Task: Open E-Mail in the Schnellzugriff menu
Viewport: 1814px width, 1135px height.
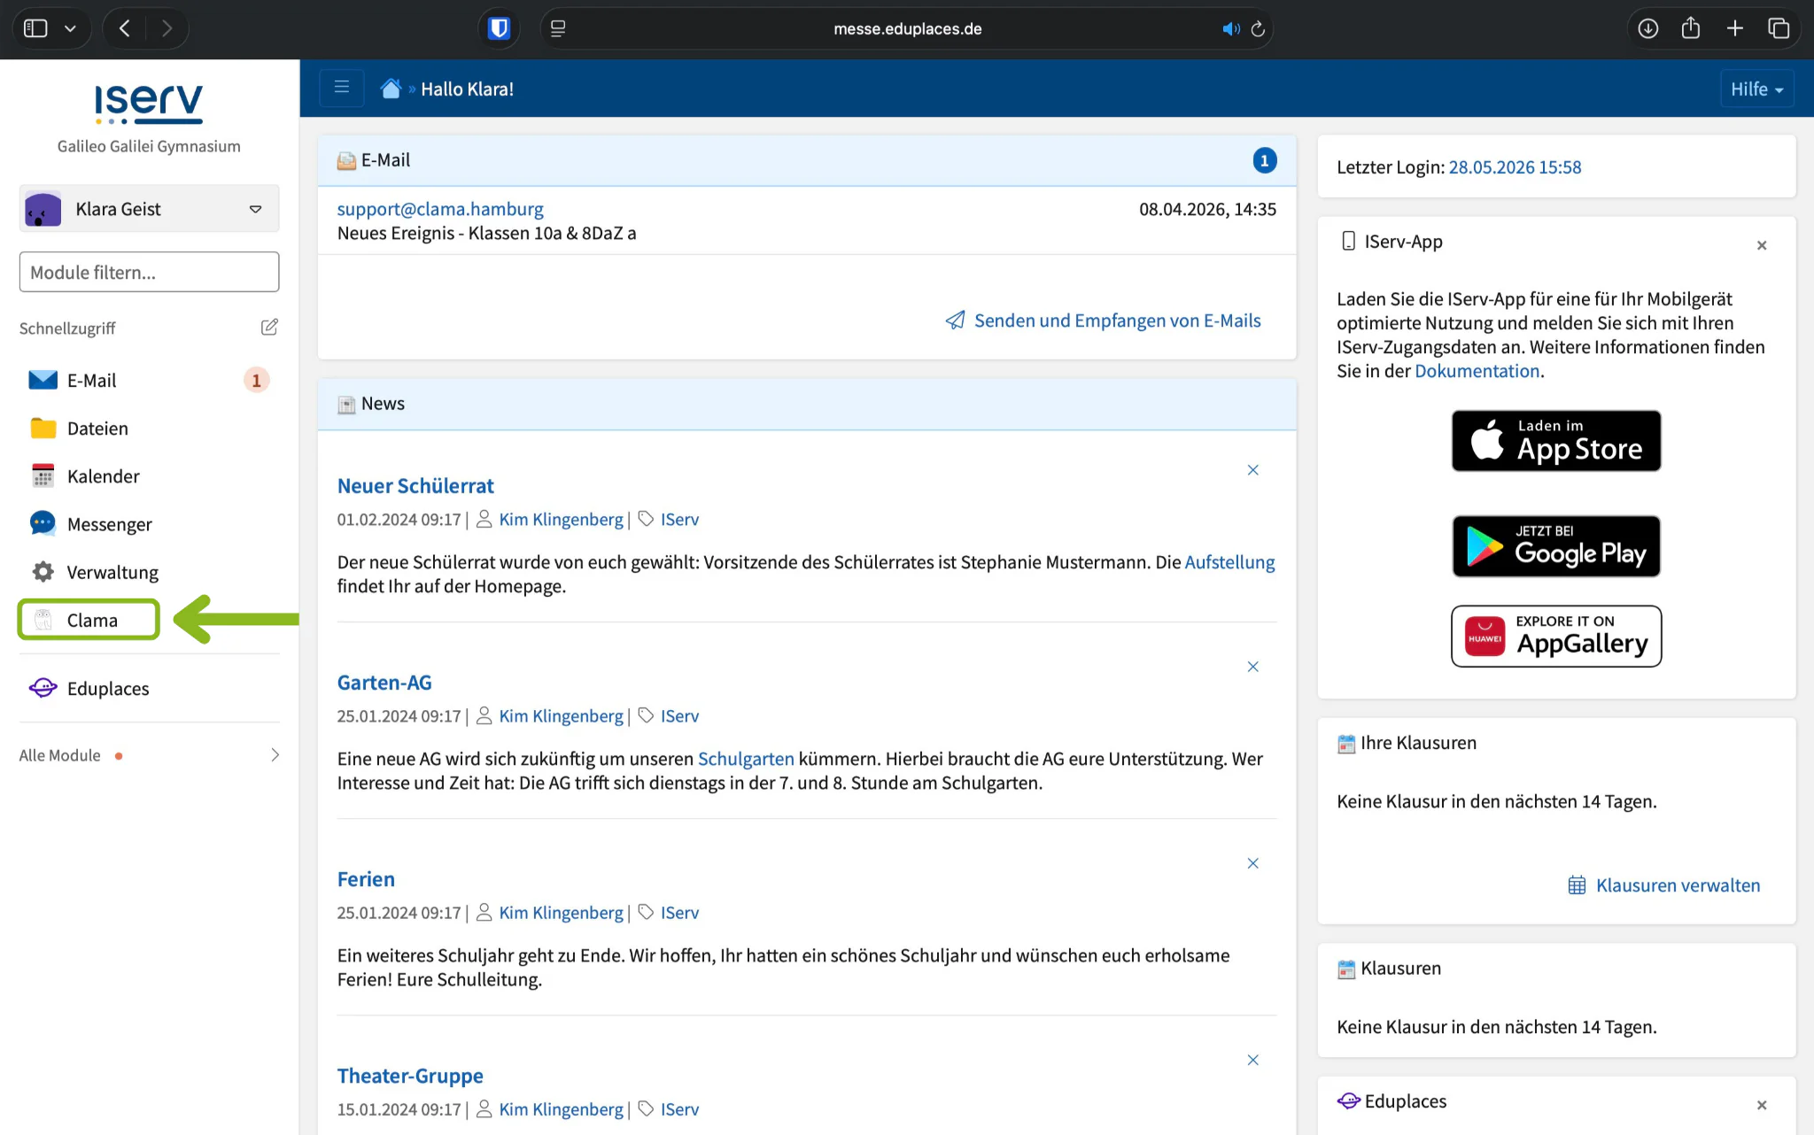Action: pos(149,381)
